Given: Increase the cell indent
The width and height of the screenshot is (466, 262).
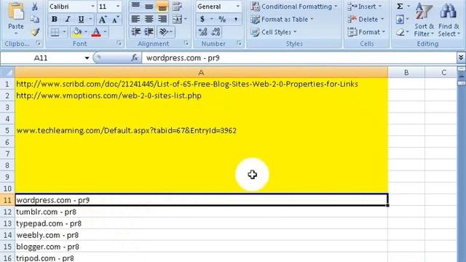Looking at the screenshot, I should (x=149, y=32).
